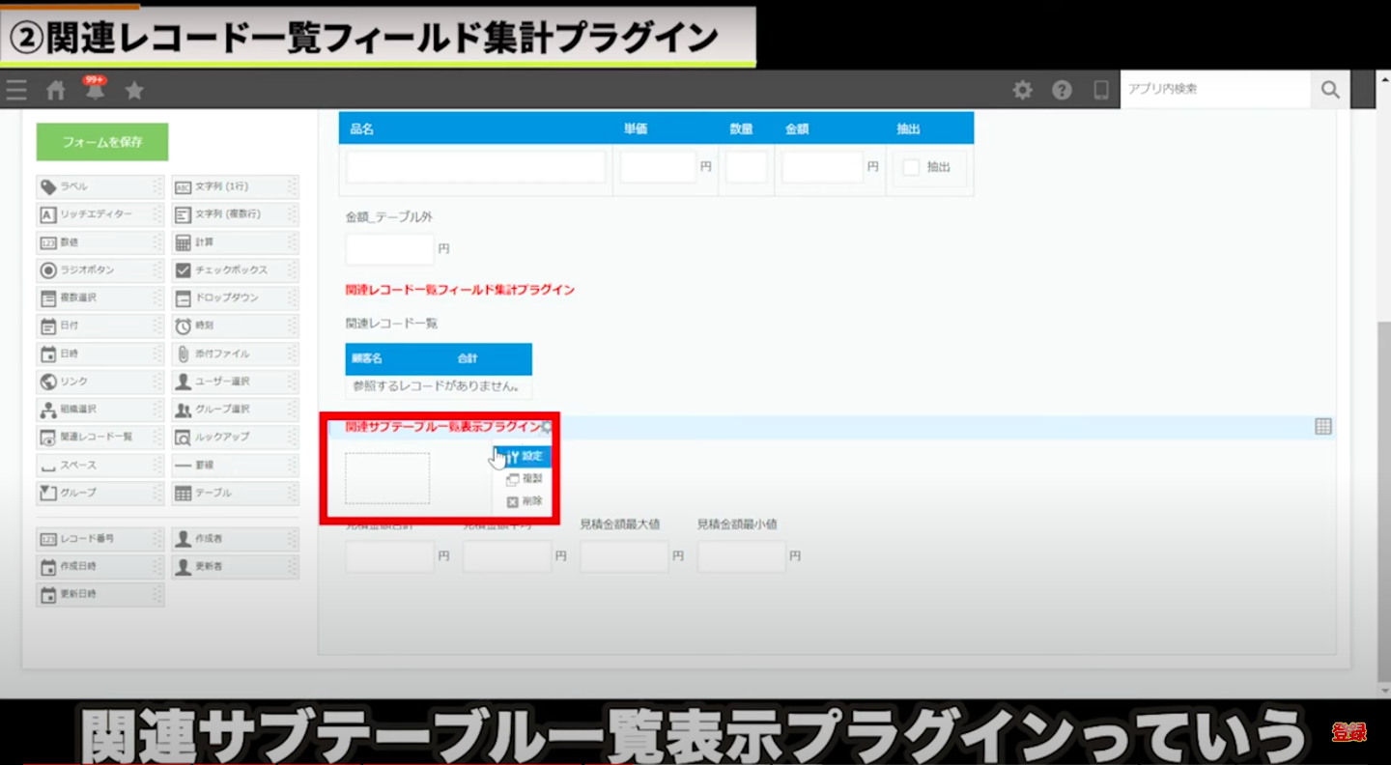Open the hamburger main menu
This screenshot has width=1391, height=765.
(x=16, y=91)
